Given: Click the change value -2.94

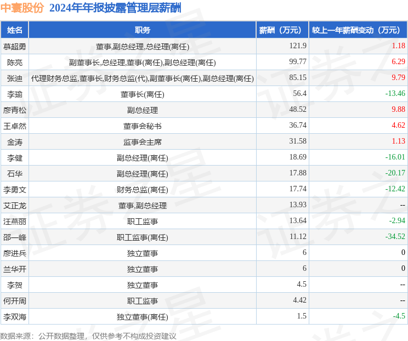Looking at the screenshot, I should [x=397, y=220].
